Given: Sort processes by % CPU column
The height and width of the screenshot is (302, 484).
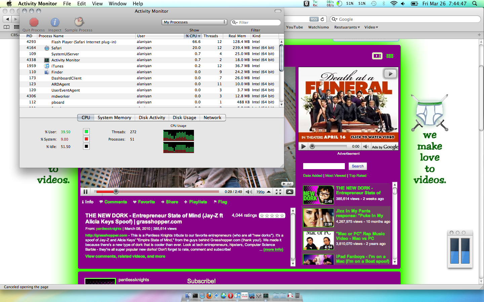Looking at the screenshot, I should pos(193,36).
